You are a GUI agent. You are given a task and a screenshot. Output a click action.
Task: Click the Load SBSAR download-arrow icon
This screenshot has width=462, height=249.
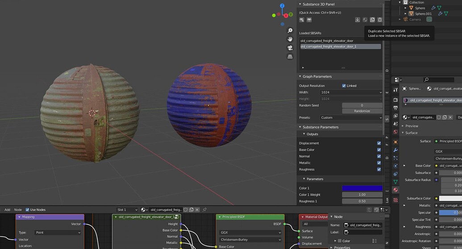coord(358,20)
